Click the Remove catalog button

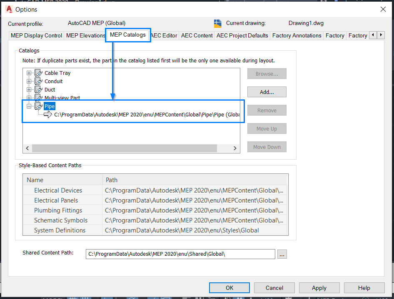tap(267, 110)
